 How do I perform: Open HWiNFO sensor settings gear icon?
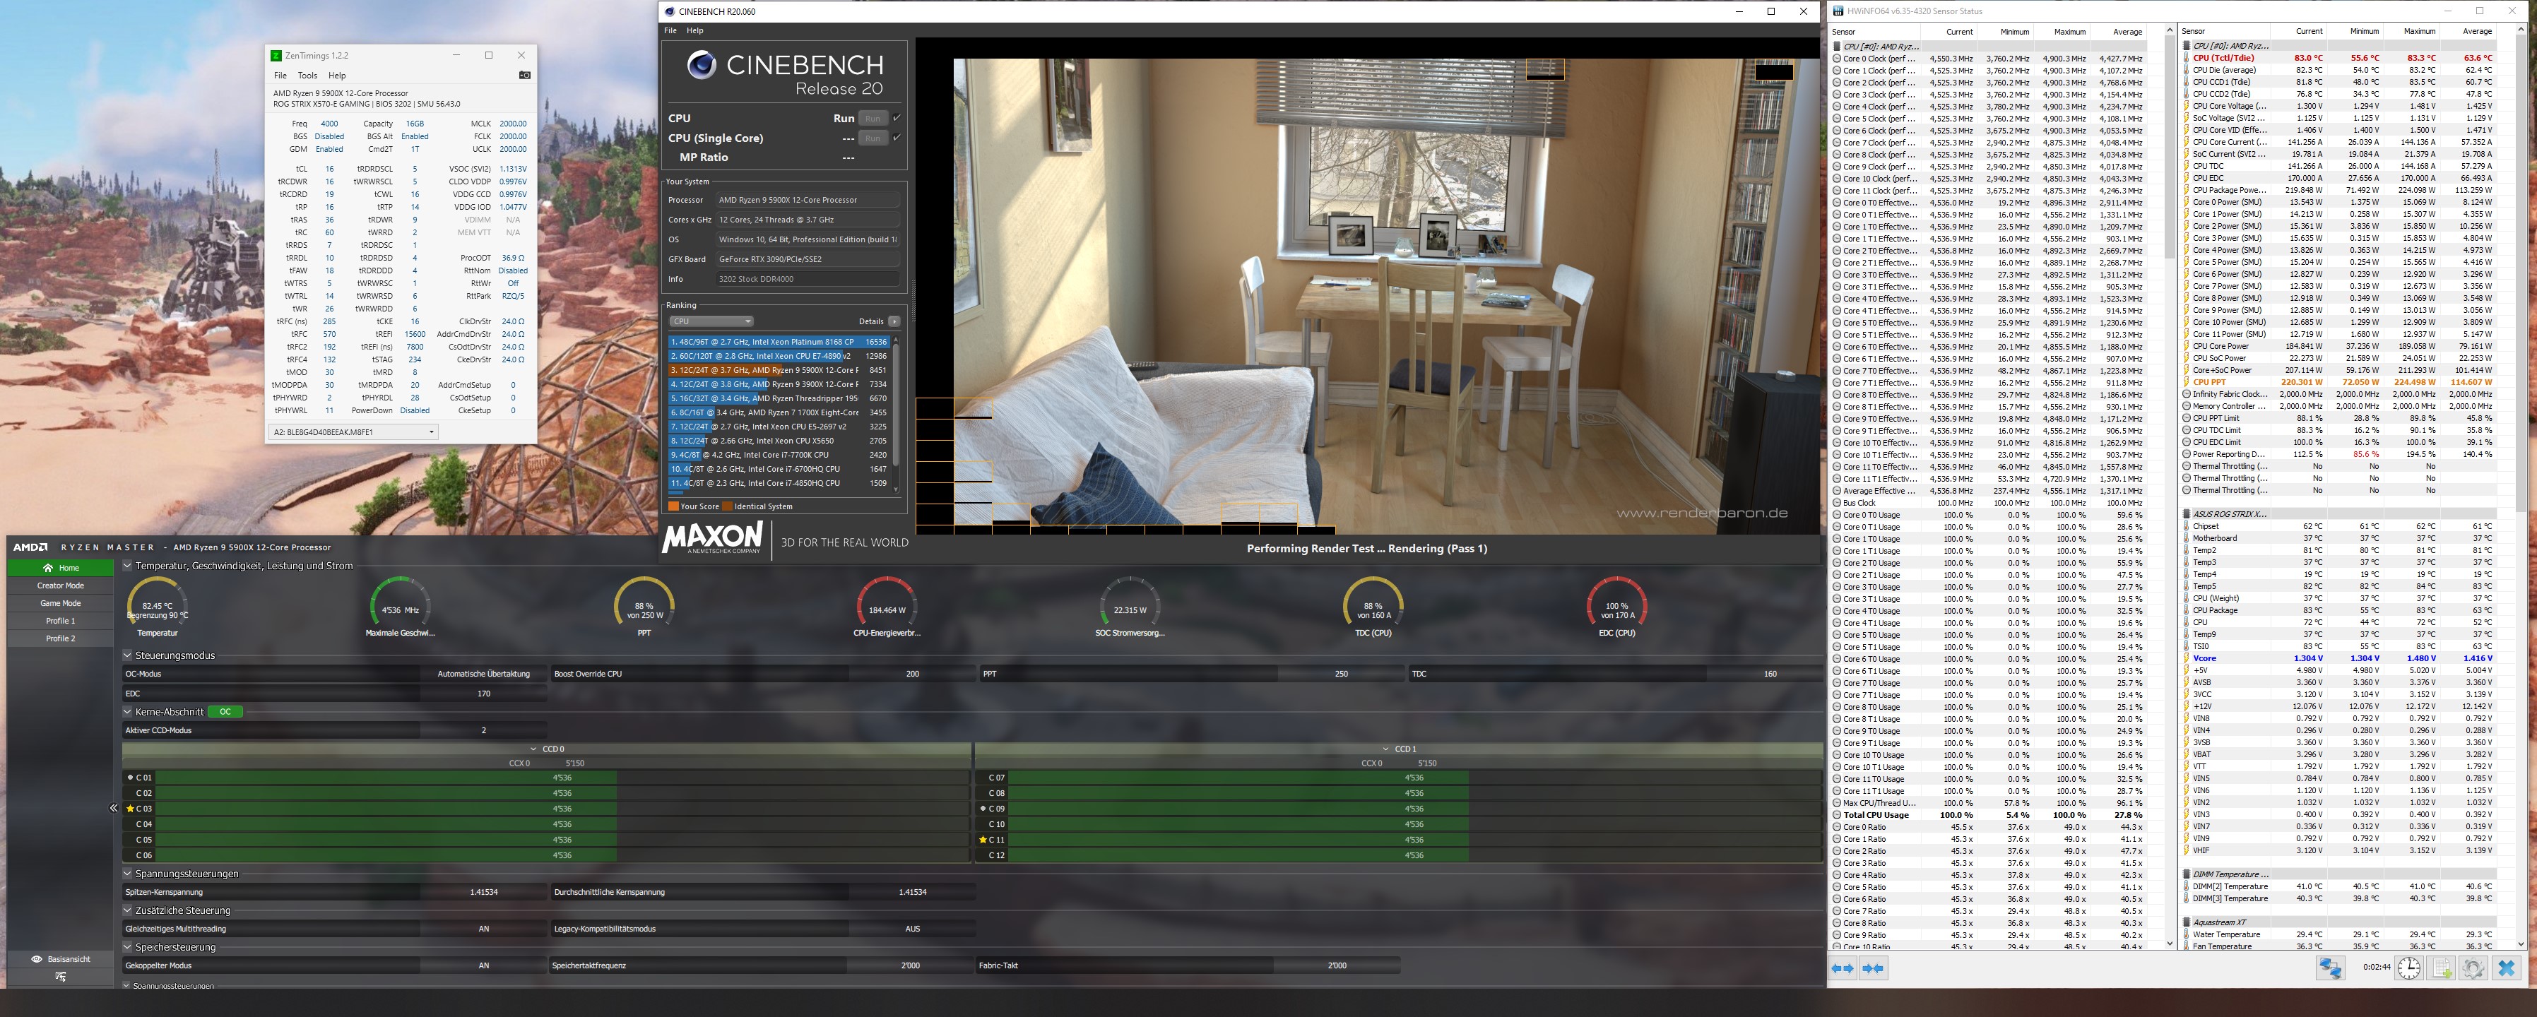2473,969
